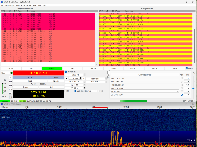Open the File menu
Screen dimensions: 197x147
(2, 5)
